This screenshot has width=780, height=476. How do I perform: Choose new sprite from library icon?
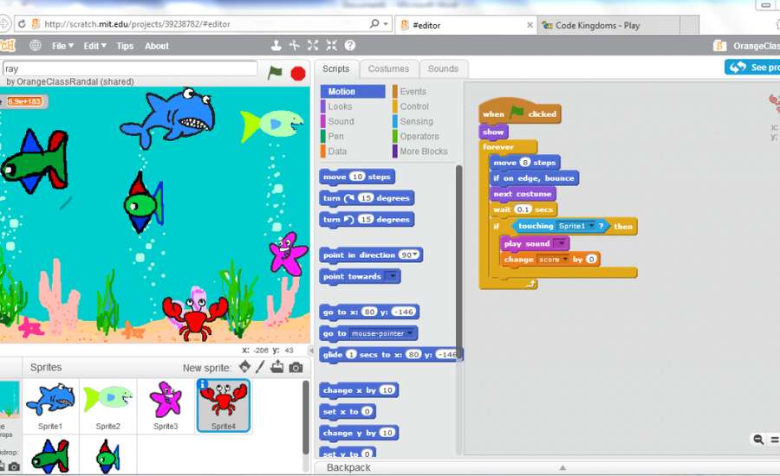point(244,367)
